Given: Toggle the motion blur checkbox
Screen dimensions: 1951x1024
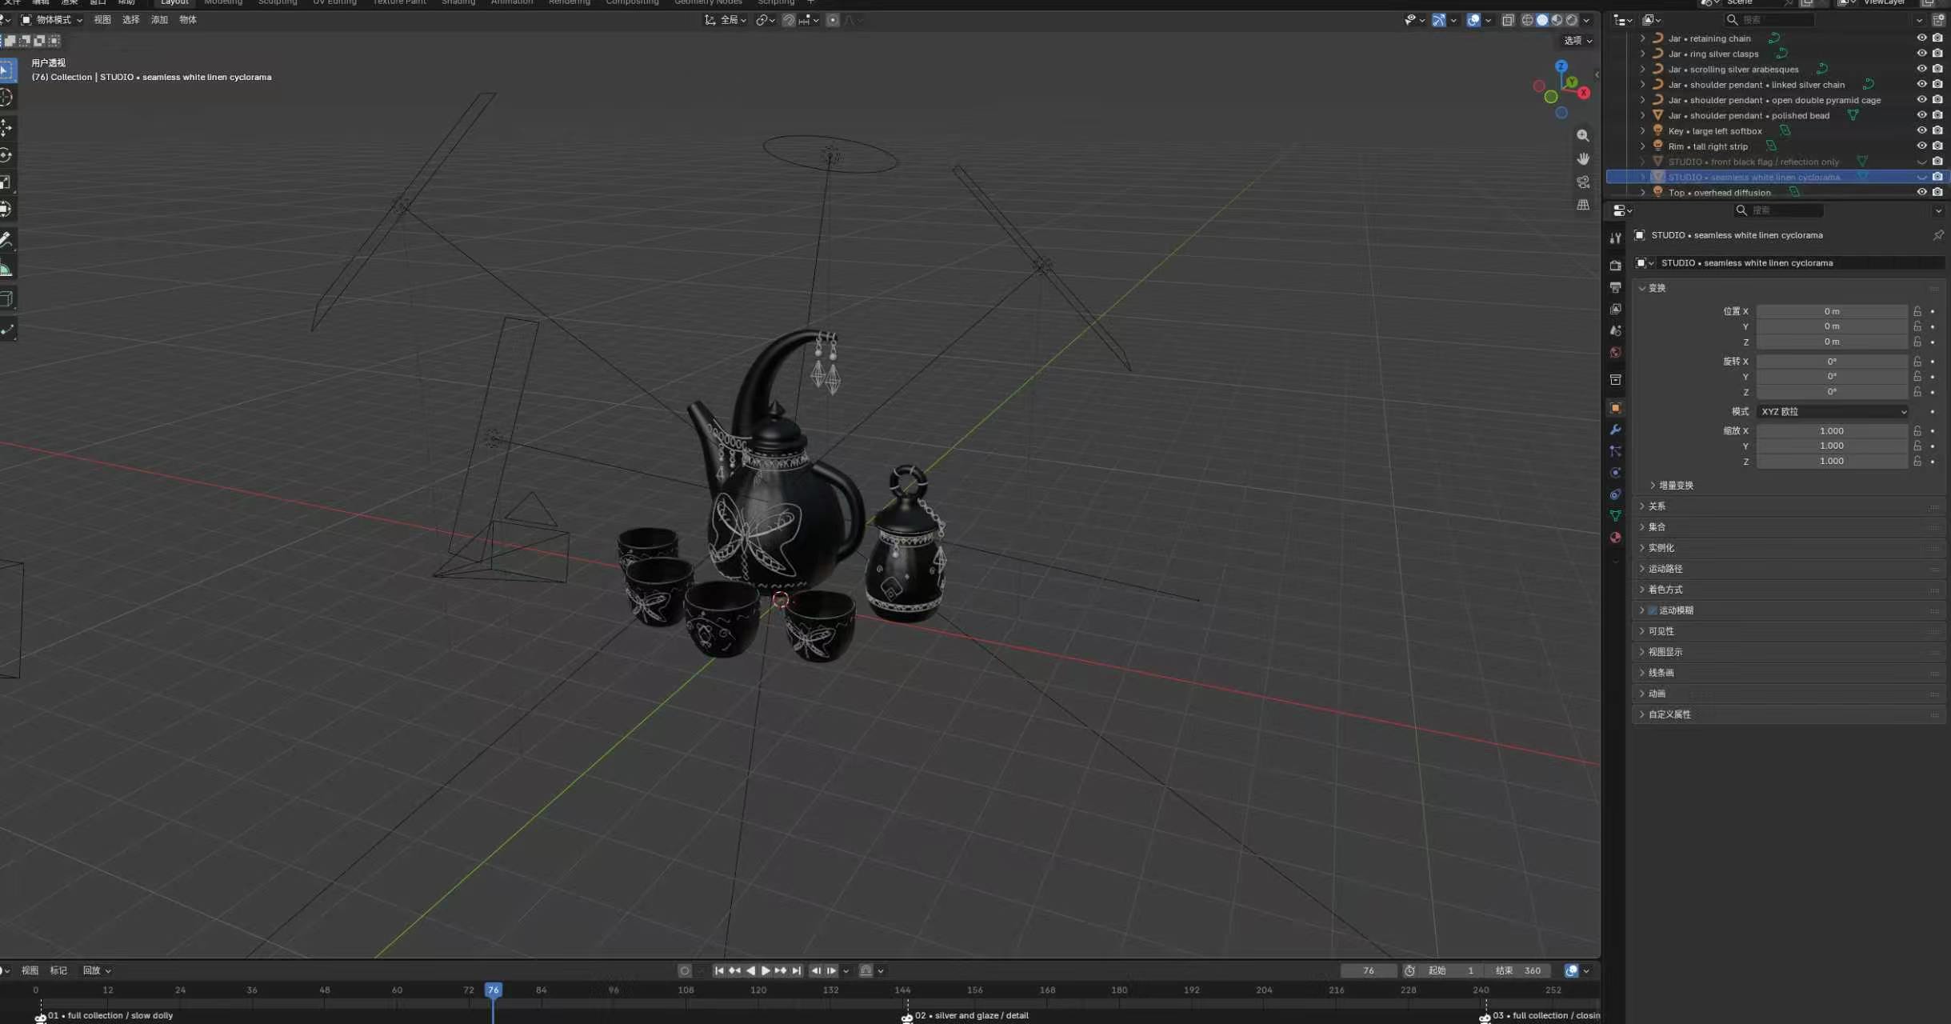Looking at the screenshot, I should [x=1653, y=610].
